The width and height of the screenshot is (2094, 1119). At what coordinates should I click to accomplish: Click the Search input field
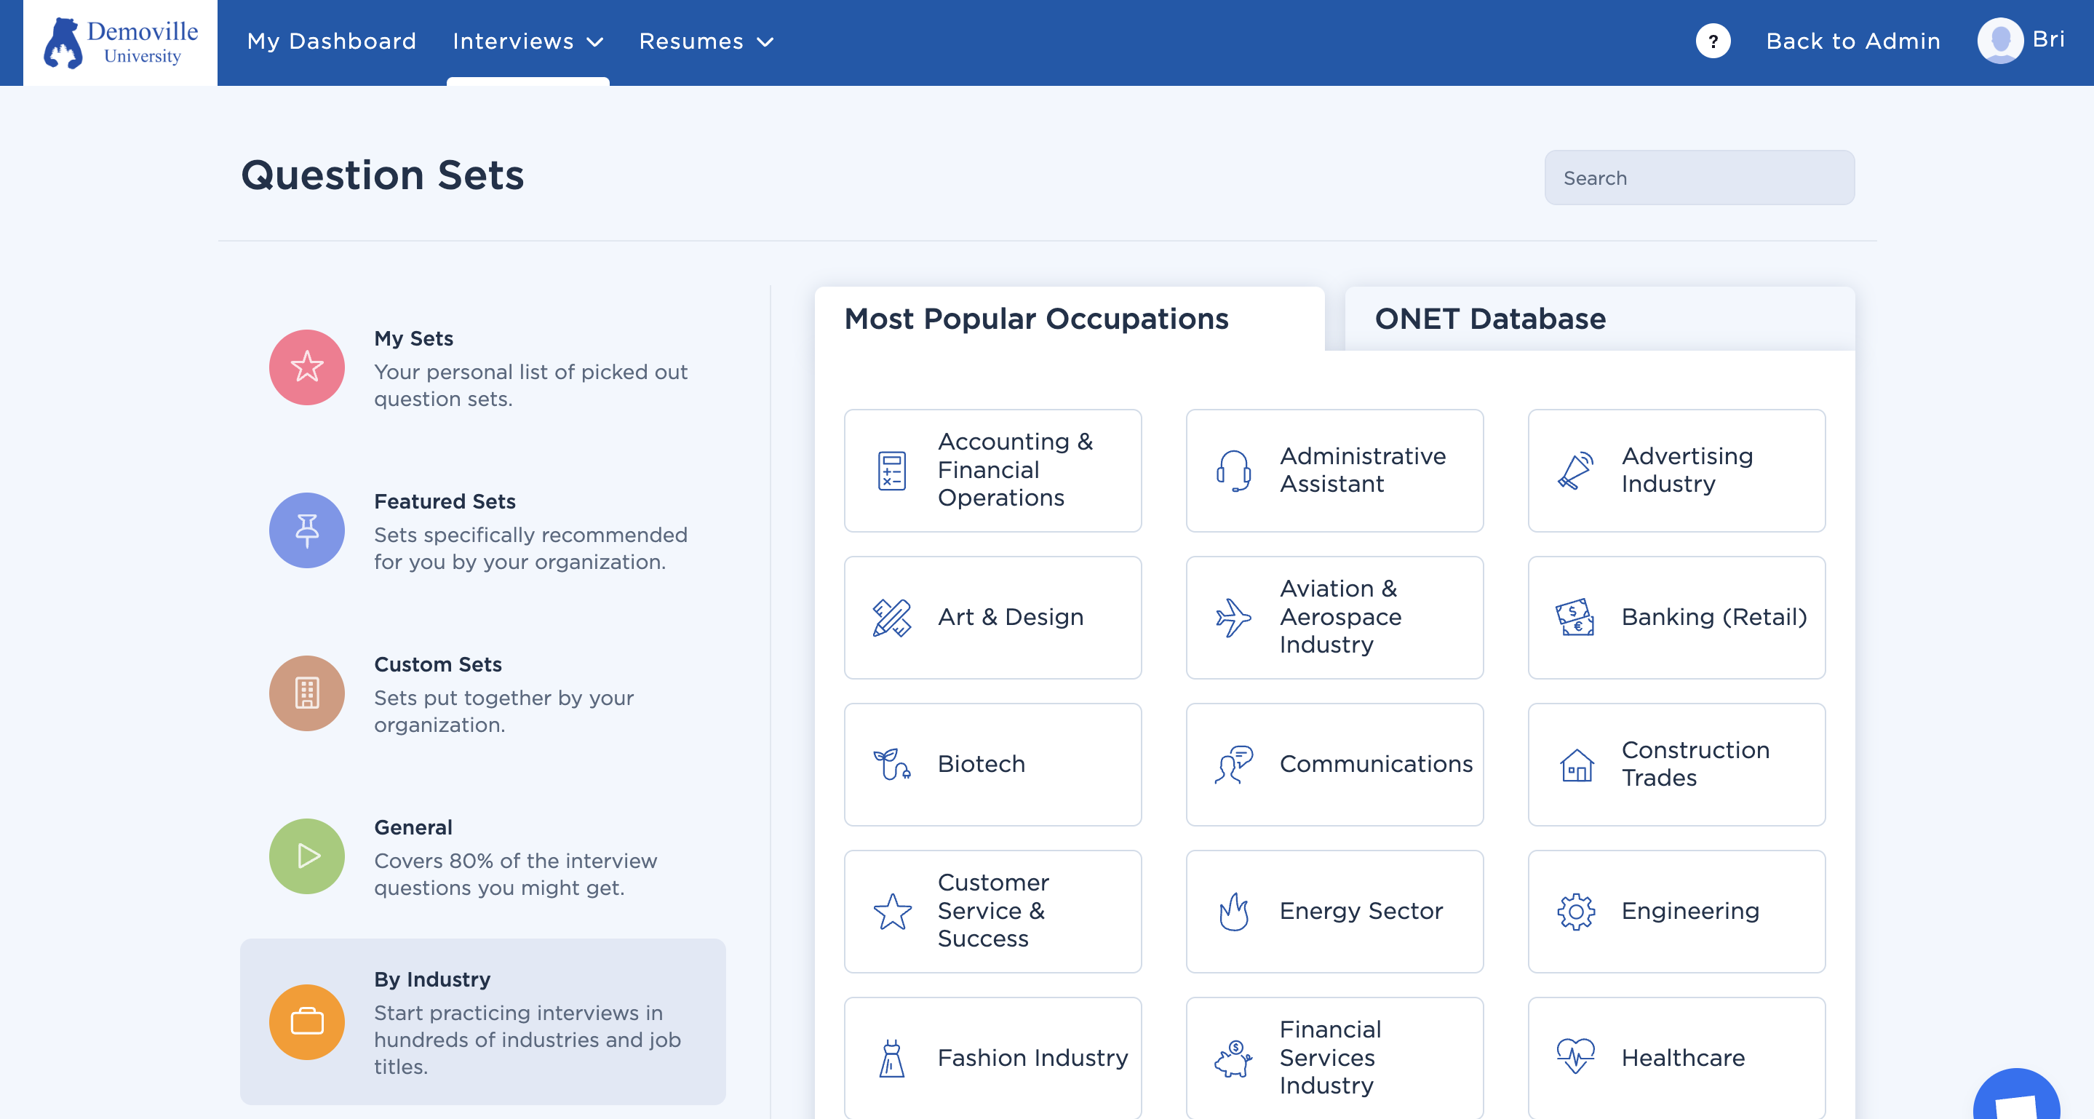tap(1699, 178)
